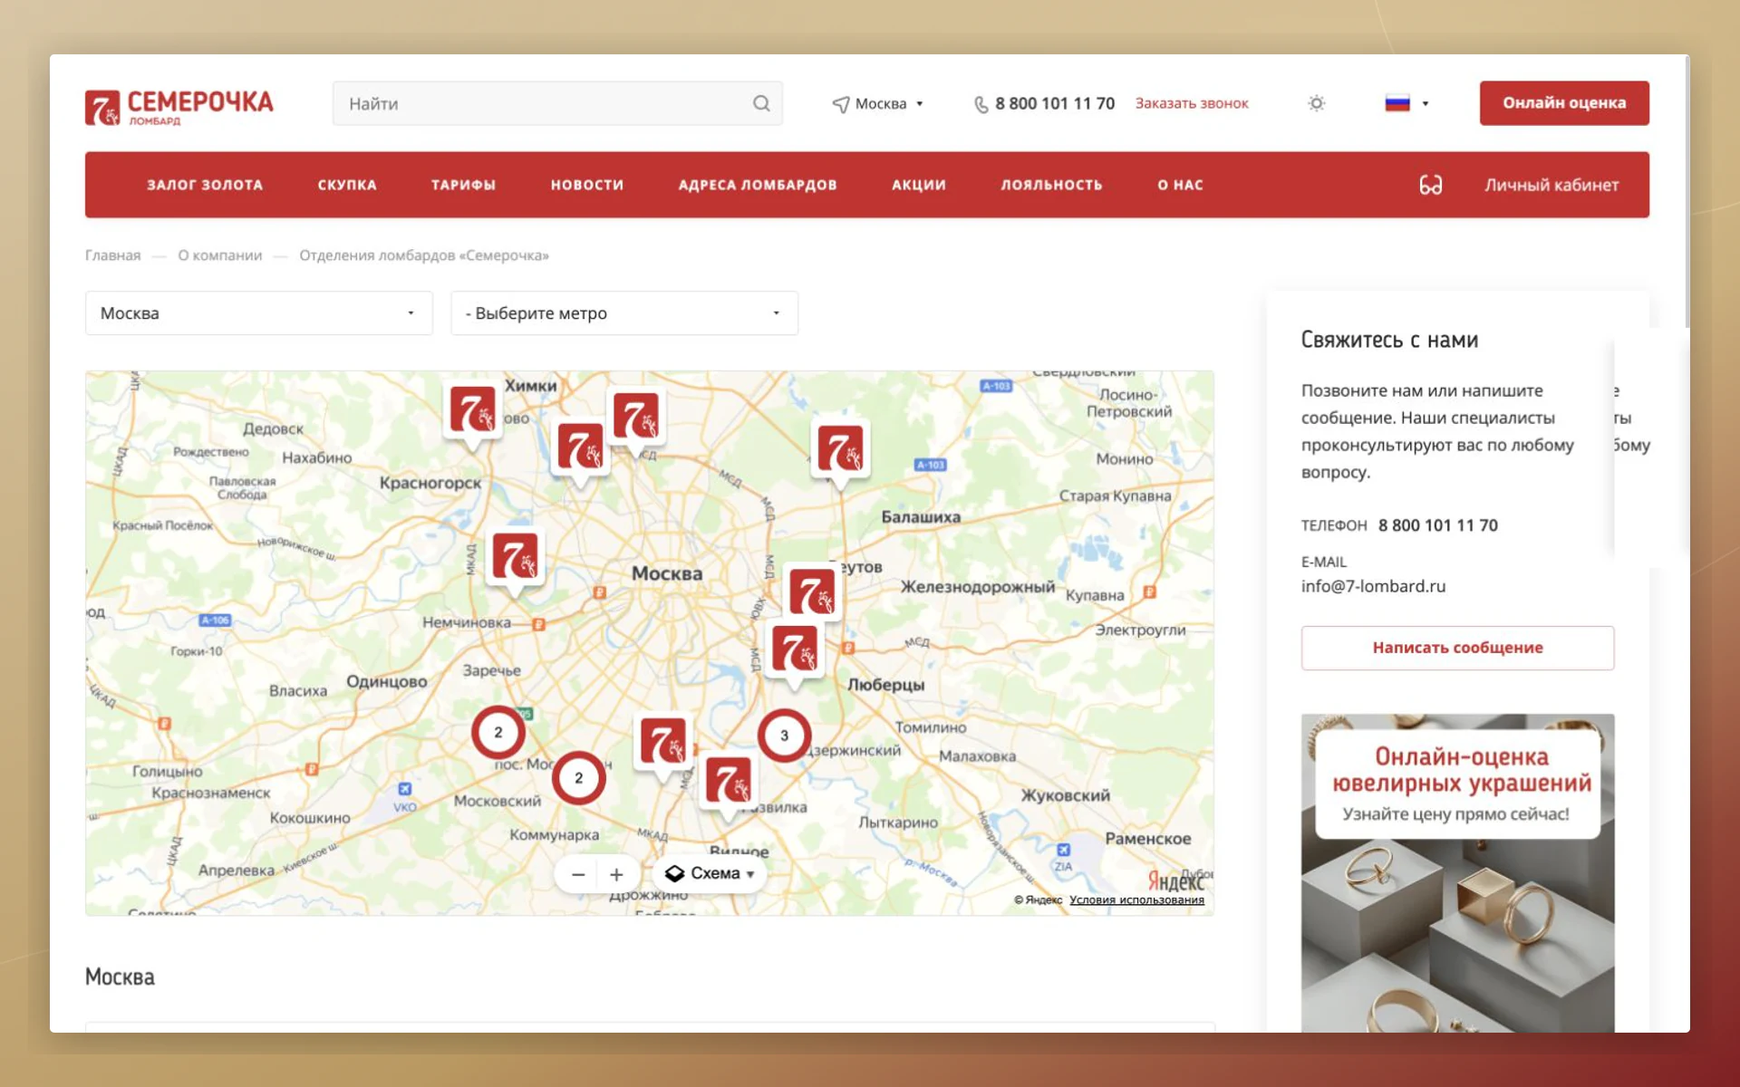Click the Онлайн оценка button
Image resolution: width=1740 pixels, height=1087 pixels.
pos(1564,103)
